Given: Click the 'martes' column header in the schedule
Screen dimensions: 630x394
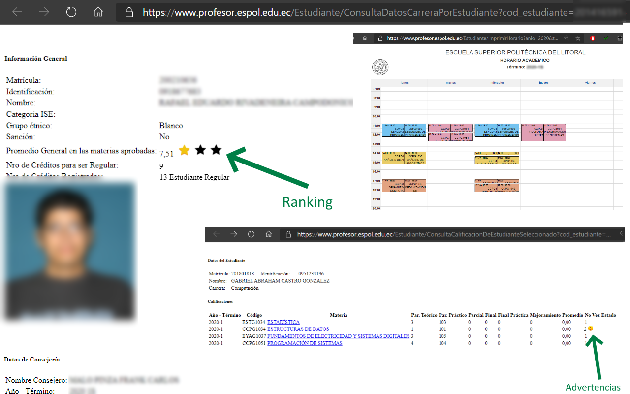Looking at the screenshot, I should (451, 83).
